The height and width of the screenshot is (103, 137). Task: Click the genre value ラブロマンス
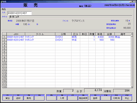tap(78, 21)
